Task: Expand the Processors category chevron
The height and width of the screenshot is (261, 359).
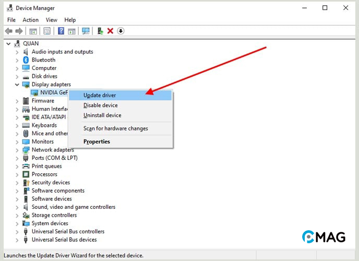Action: click(17, 174)
